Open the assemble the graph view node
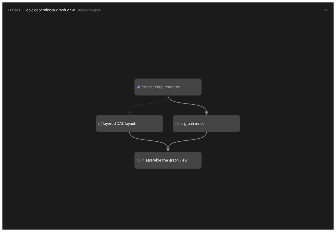Screen dimensions: 336x232 click(168, 160)
